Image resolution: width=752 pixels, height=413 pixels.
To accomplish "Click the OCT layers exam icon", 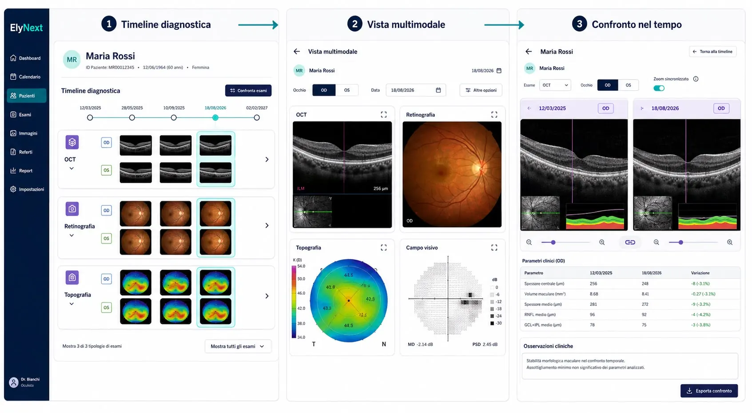I will 72,142.
